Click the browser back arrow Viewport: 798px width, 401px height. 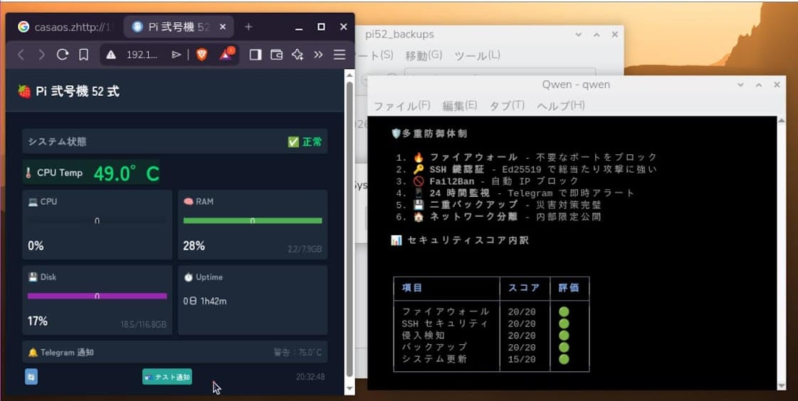[21, 55]
